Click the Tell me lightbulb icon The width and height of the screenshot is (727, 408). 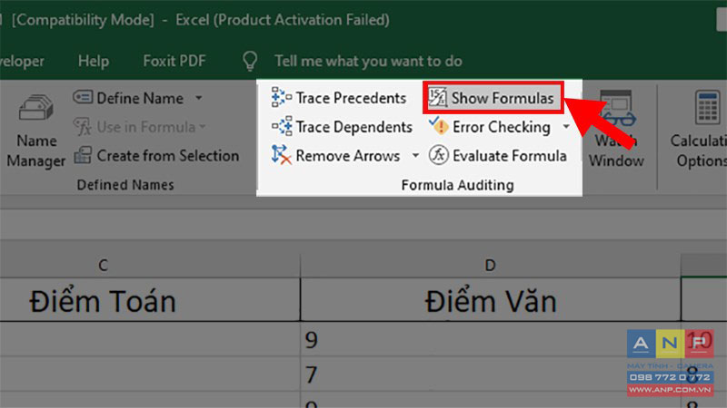[250, 61]
